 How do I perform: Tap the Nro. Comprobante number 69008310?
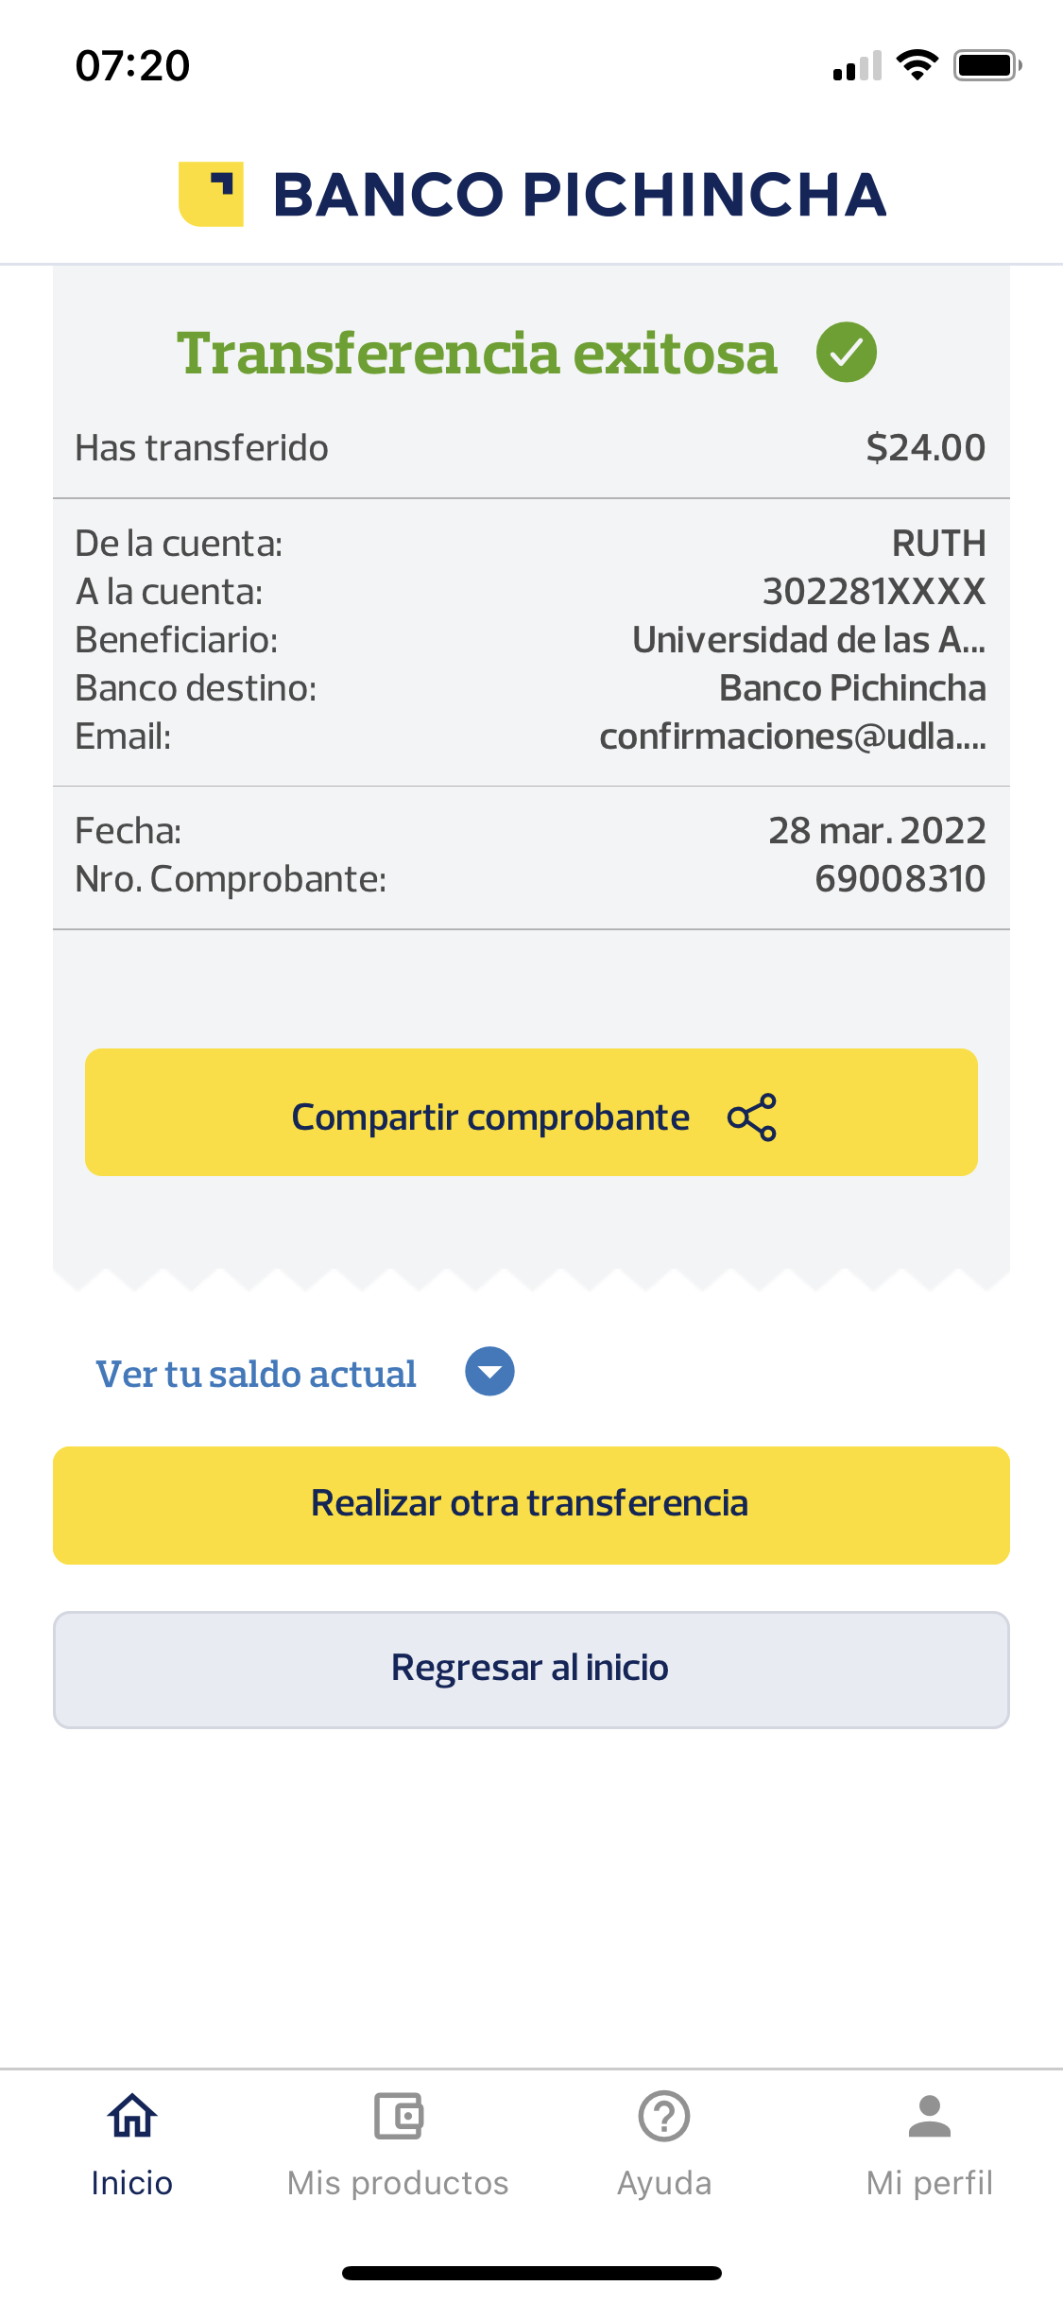tap(900, 879)
